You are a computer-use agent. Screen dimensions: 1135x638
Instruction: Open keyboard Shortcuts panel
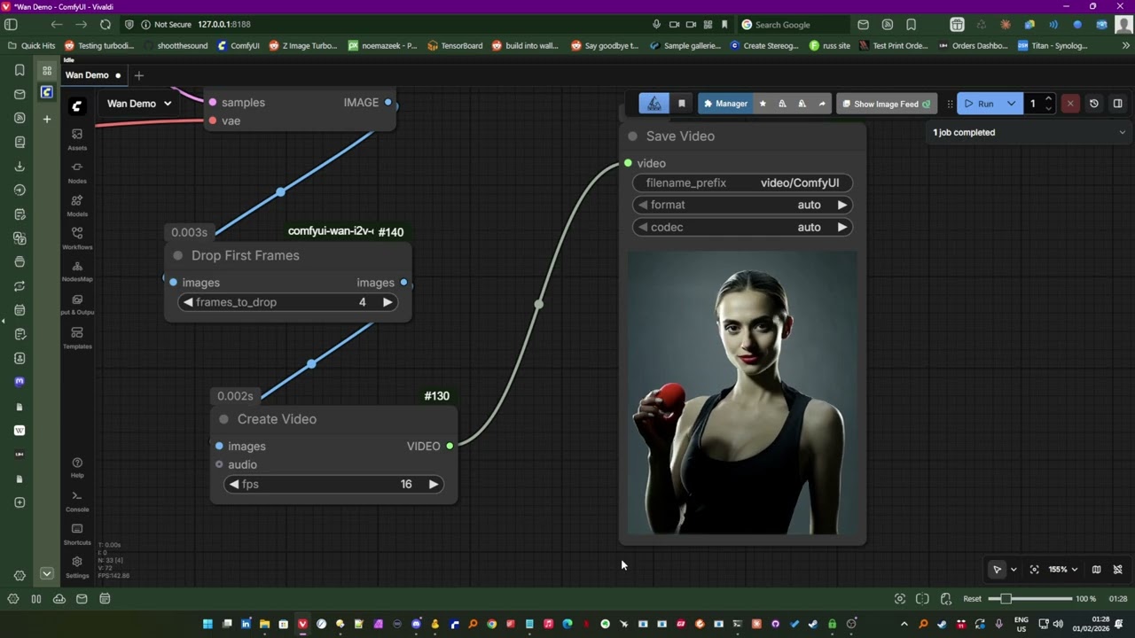click(77, 533)
